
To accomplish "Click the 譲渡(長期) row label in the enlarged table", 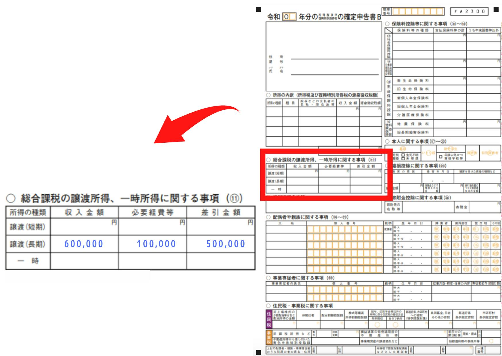I will pos(28,244).
